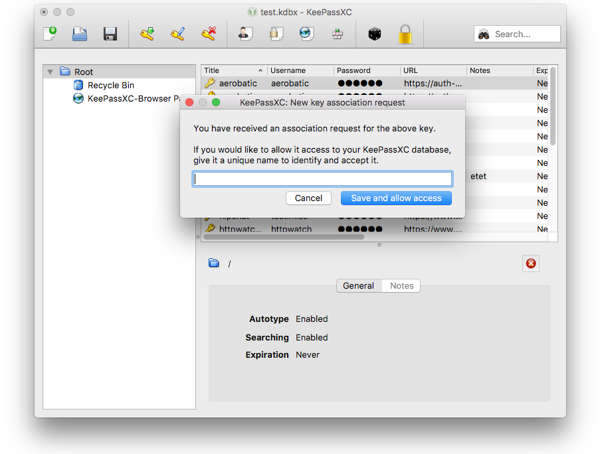
Task: Copy username to clipboard toolbar icon
Action: 245,34
